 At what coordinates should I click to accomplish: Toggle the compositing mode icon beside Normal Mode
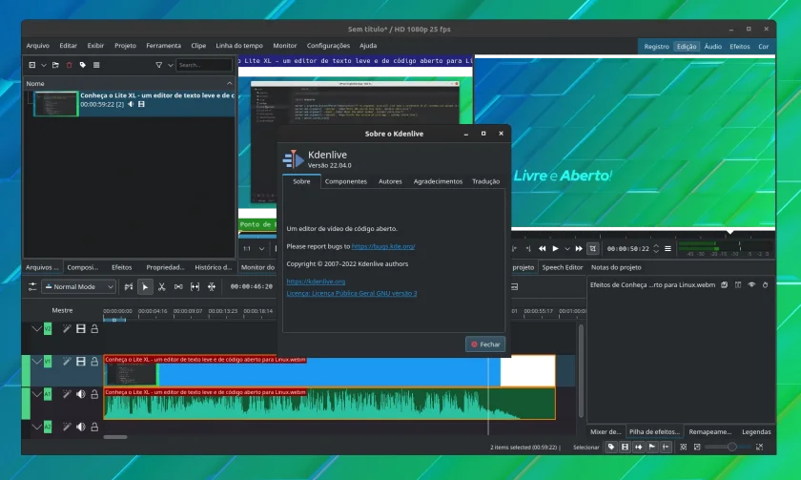coord(129,287)
